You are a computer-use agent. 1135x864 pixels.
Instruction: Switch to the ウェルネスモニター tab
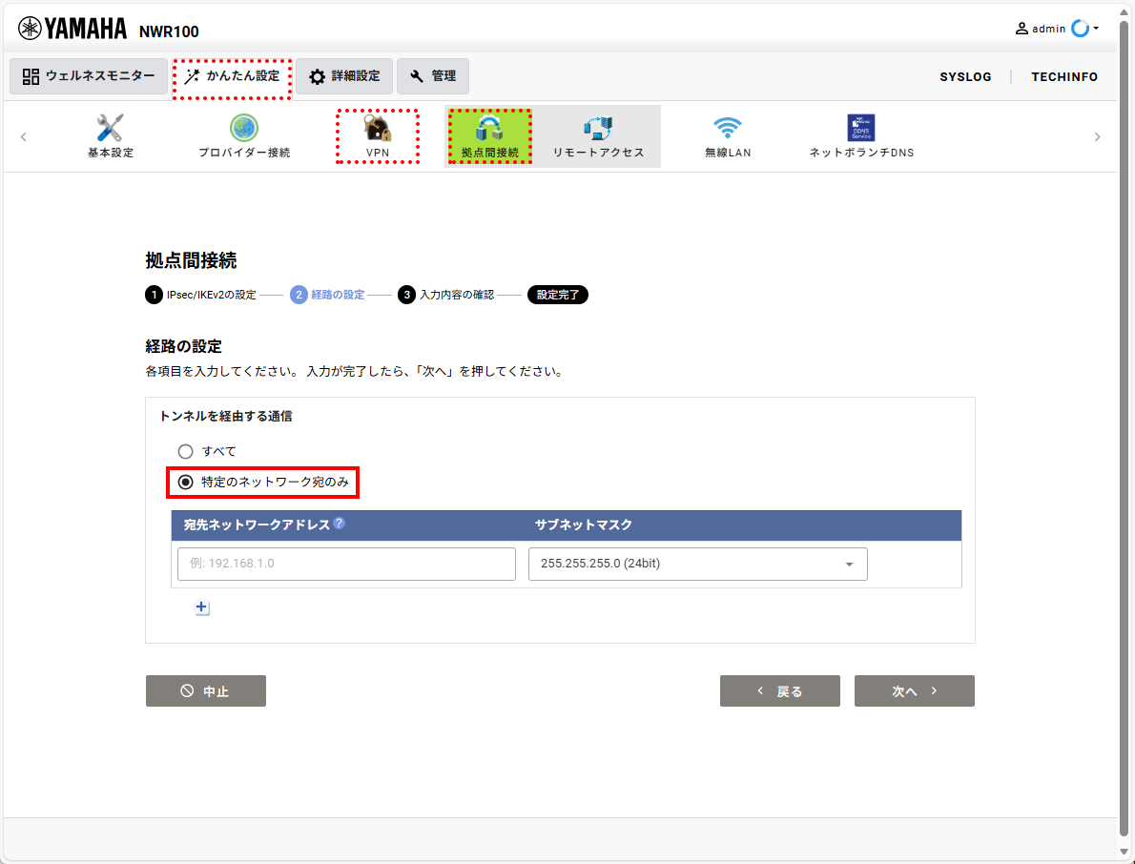click(89, 76)
